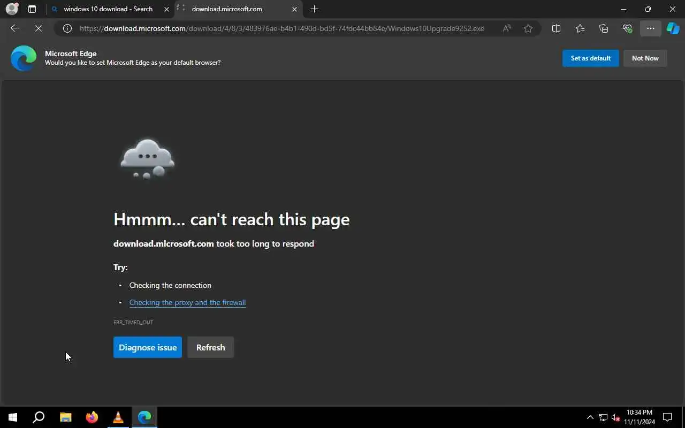Open the Favorites list
This screenshot has height=428, width=685.
pyautogui.click(x=580, y=28)
